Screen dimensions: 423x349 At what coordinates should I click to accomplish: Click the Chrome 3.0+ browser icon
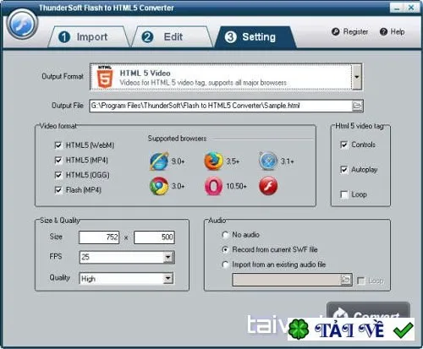coord(159,186)
